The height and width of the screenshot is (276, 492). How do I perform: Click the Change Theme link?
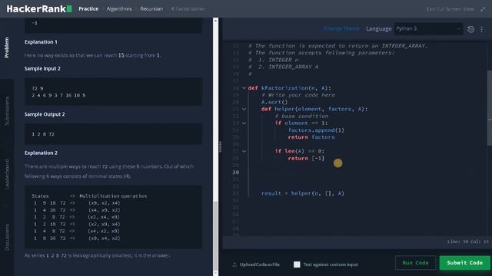tap(341, 29)
